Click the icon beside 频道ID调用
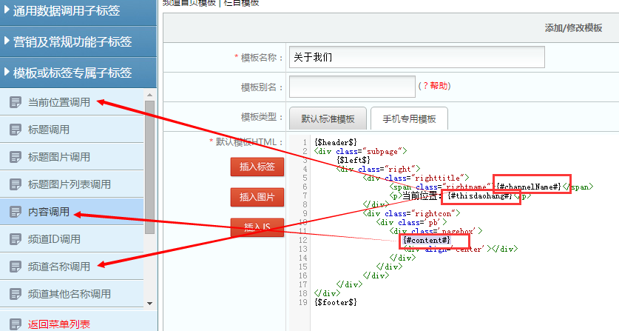 [15, 239]
